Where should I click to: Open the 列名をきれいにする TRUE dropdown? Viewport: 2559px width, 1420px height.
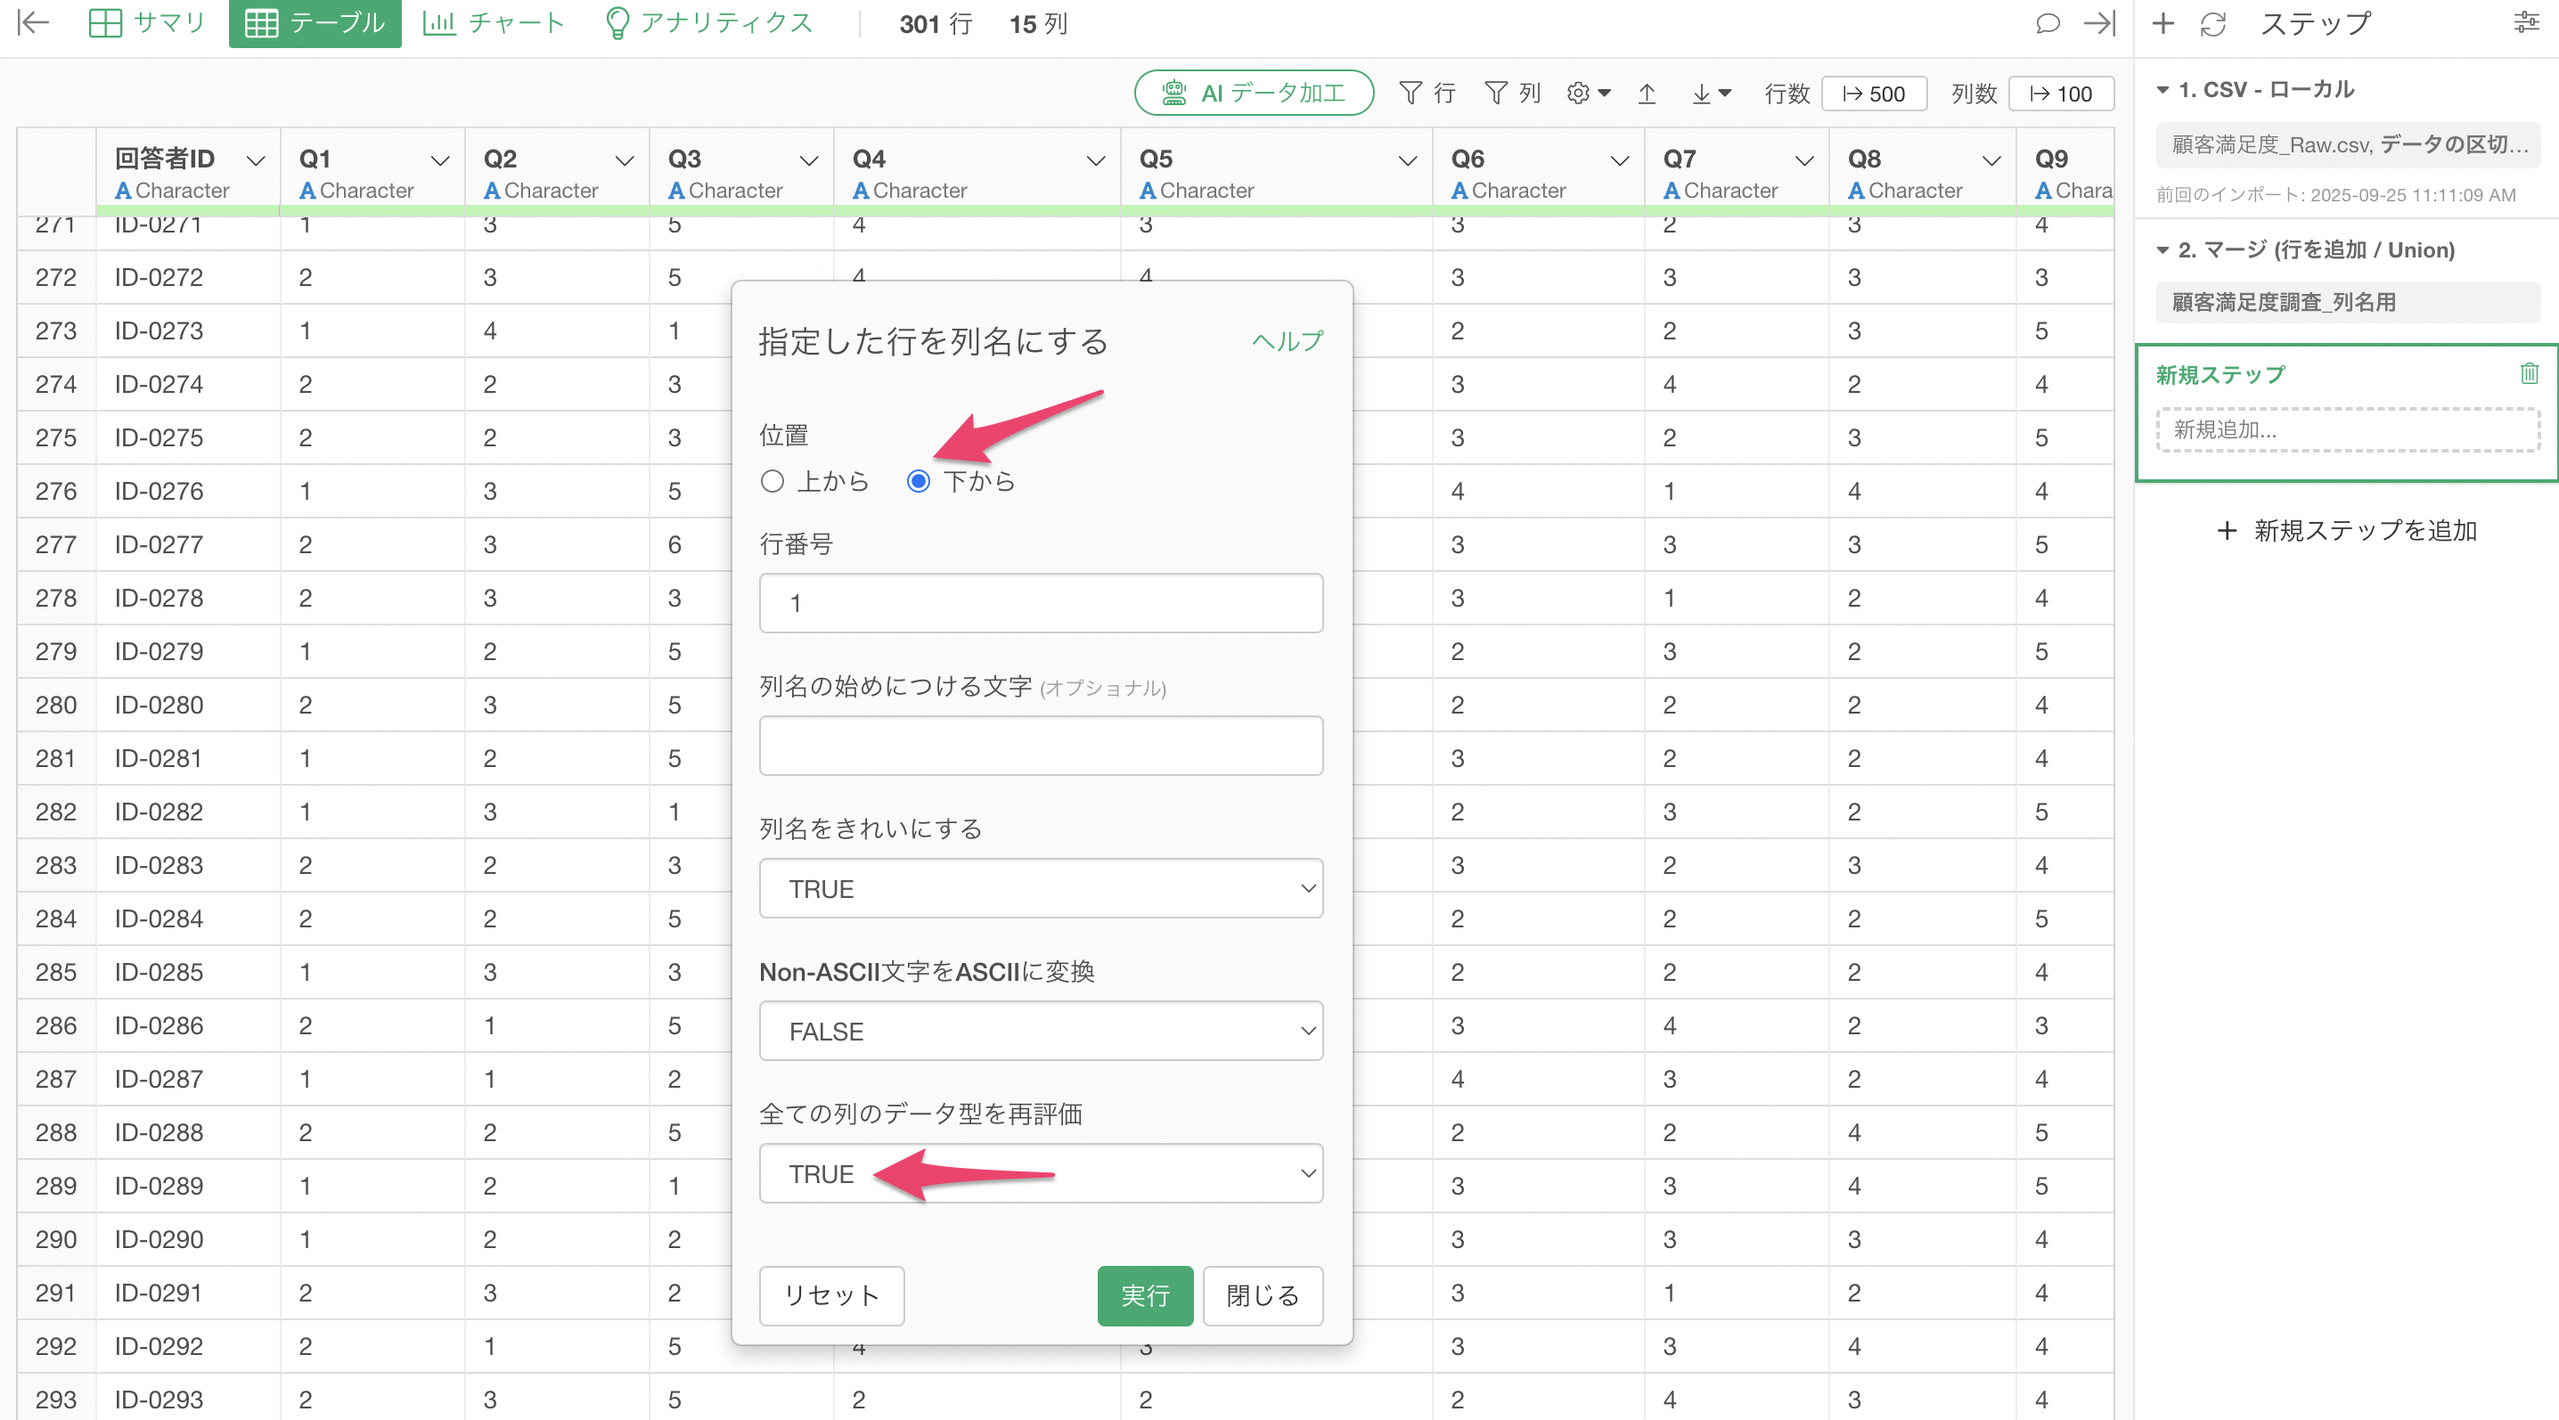(x=1040, y=889)
